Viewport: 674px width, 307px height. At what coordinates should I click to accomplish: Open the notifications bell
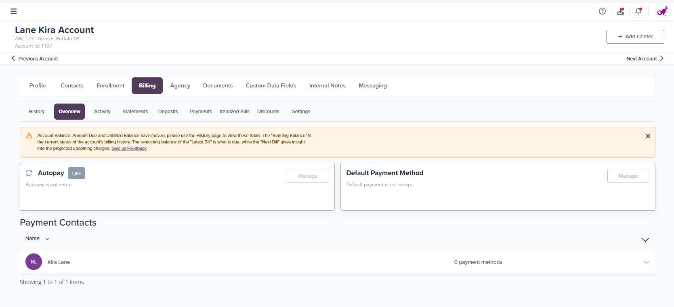(x=638, y=11)
